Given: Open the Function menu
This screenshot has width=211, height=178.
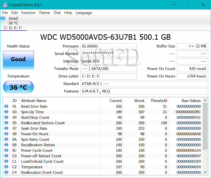Looking at the screenshot, I should 28,13.
